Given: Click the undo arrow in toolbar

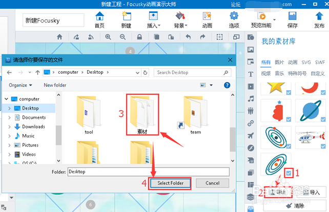Looking at the screenshot, I should click(188, 37).
